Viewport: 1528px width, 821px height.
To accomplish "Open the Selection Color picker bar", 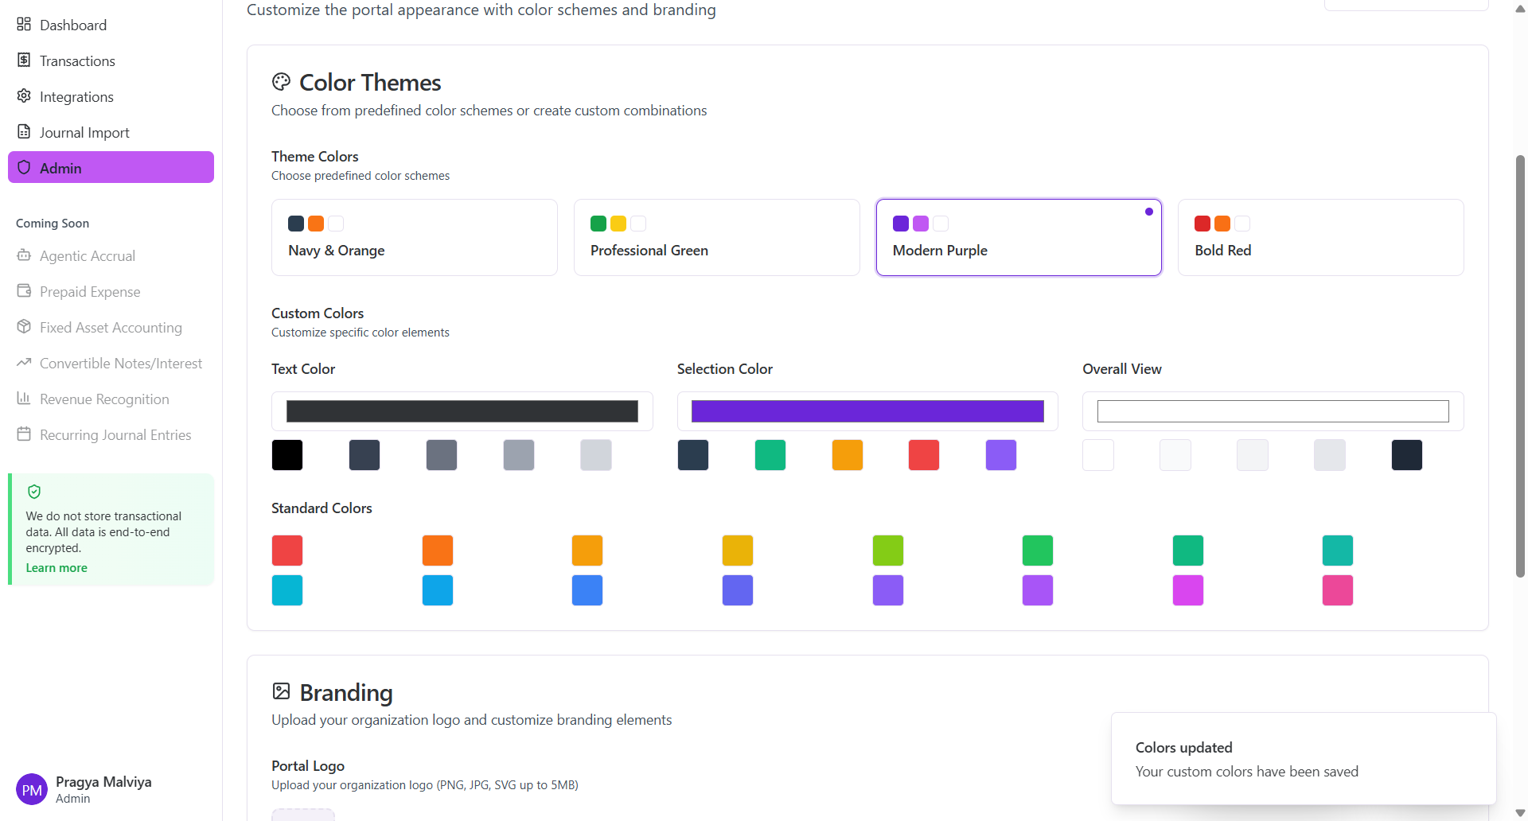I will (867, 411).
